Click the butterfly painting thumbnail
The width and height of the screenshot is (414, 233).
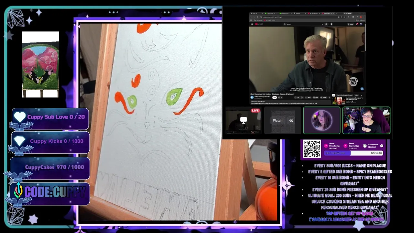(40, 64)
